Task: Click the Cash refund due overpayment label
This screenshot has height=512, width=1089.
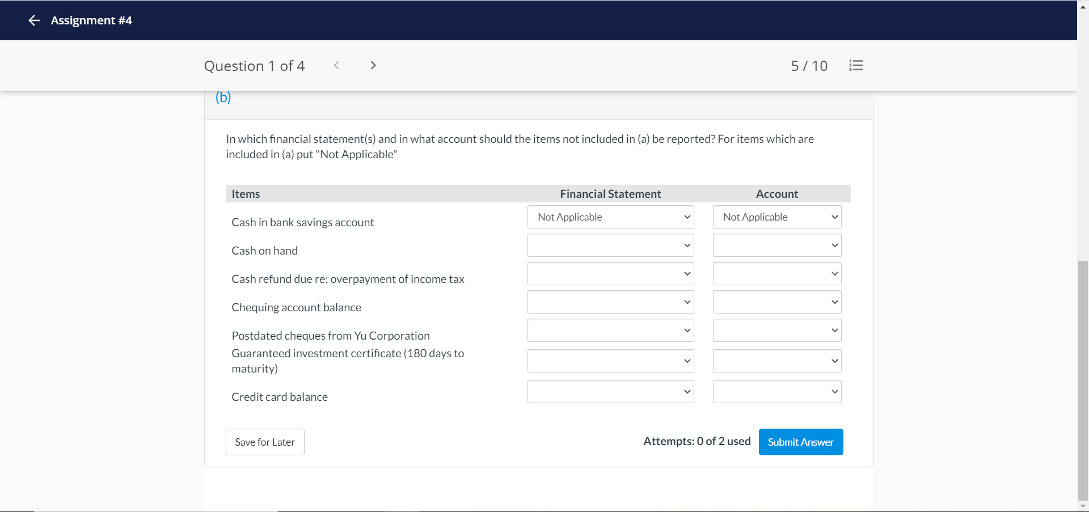Action: pos(348,279)
